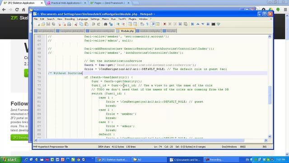Screen dimensions: 289x163
Task: Click the blue up-triangle toolbar icon
Action: (x=198, y=24)
